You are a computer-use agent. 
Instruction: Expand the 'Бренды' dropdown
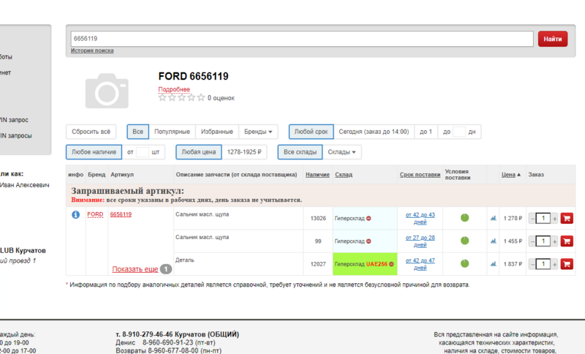point(260,132)
